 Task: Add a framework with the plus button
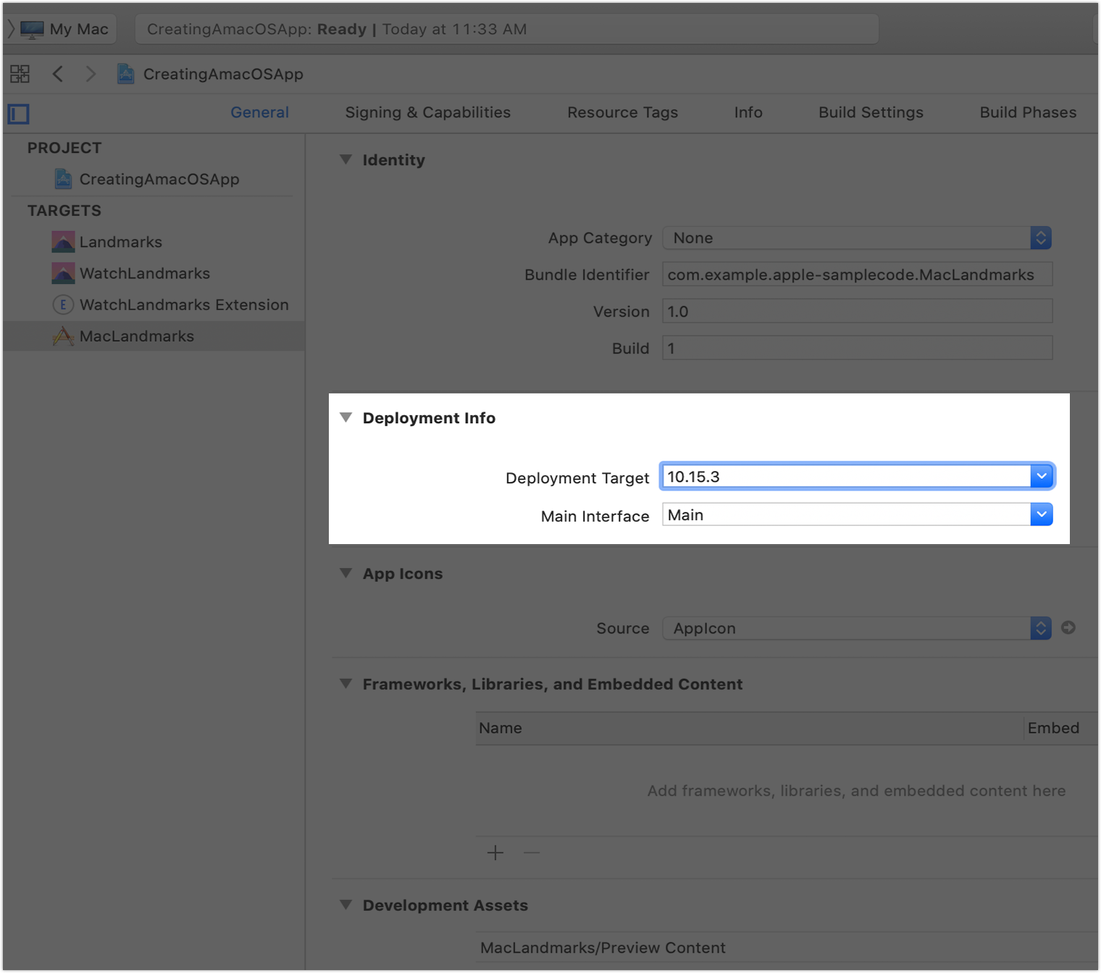click(x=495, y=853)
